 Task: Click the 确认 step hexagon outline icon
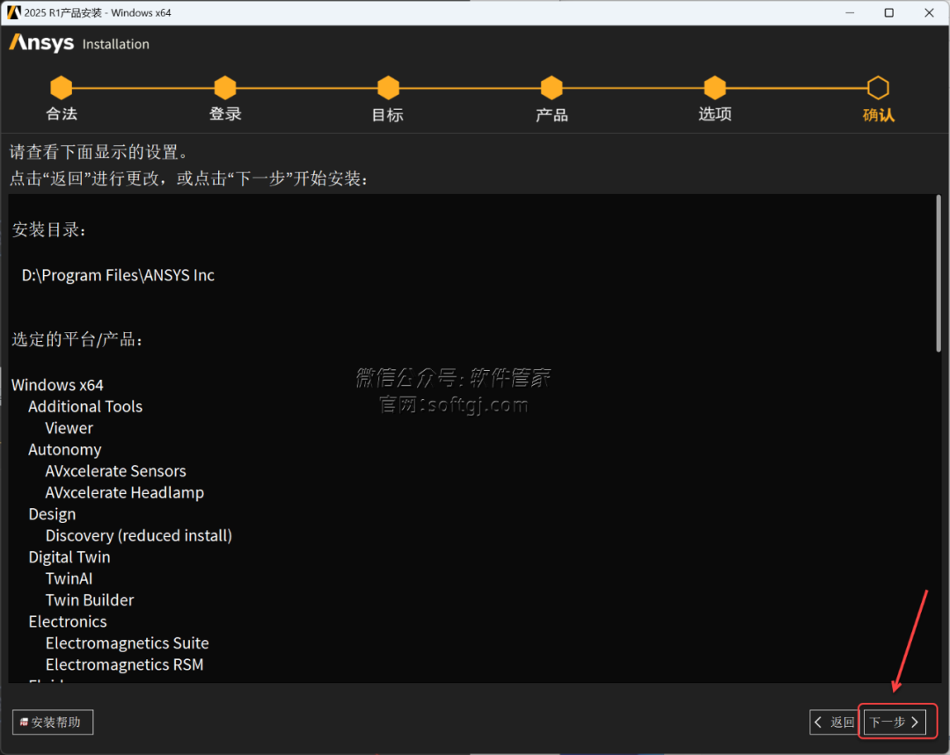point(878,88)
